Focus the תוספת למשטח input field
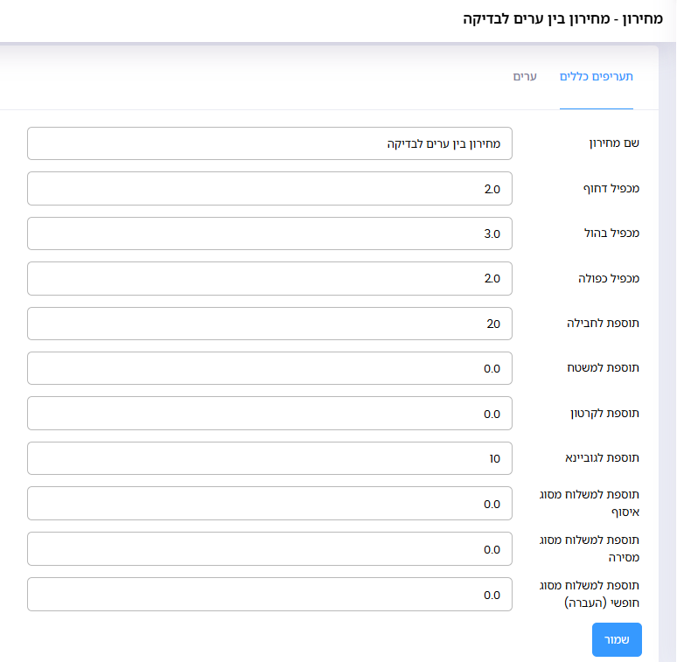677x662 pixels. [x=270, y=368]
